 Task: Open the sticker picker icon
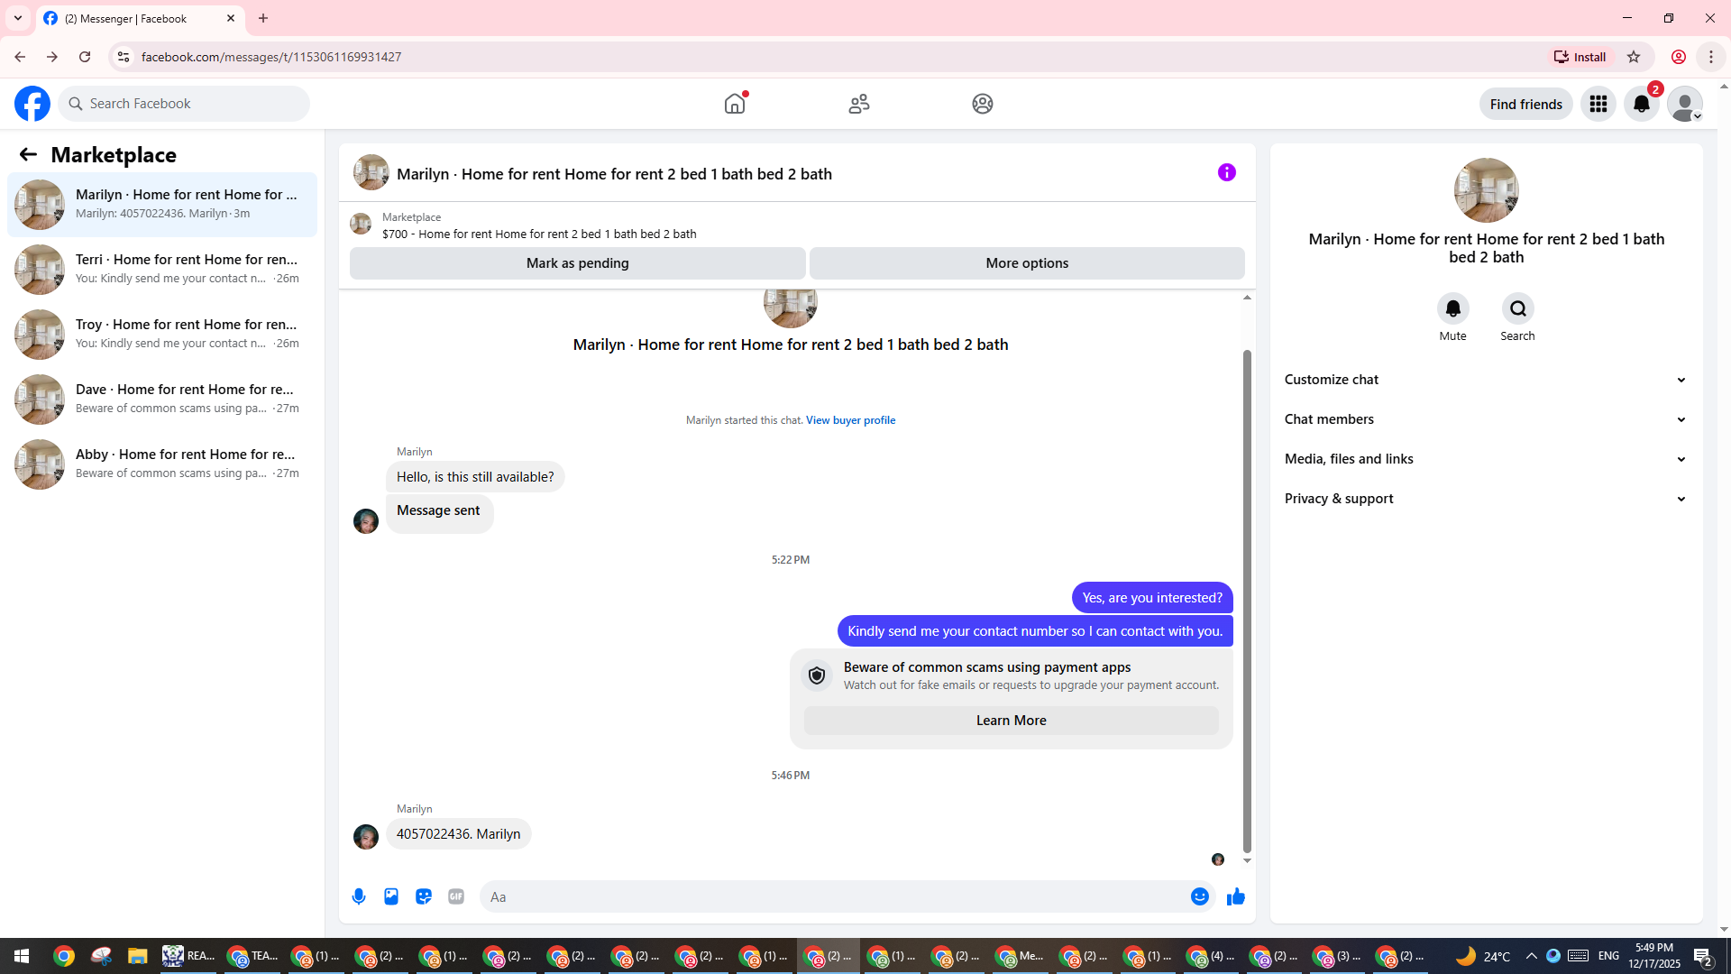point(424,896)
